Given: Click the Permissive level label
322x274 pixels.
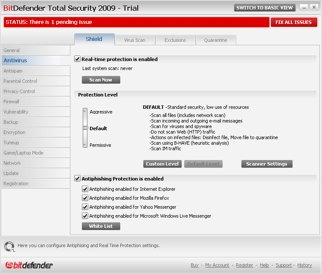Looking at the screenshot, I should (100, 145).
